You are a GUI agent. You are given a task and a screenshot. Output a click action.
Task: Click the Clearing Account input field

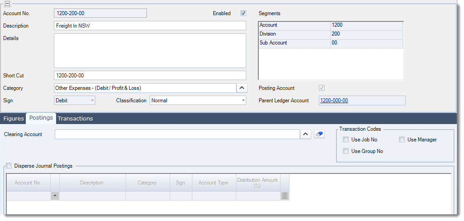[178, 134]
